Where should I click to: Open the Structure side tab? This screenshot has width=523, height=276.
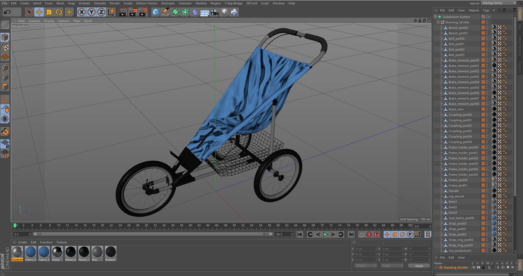[x=520, y=67]
